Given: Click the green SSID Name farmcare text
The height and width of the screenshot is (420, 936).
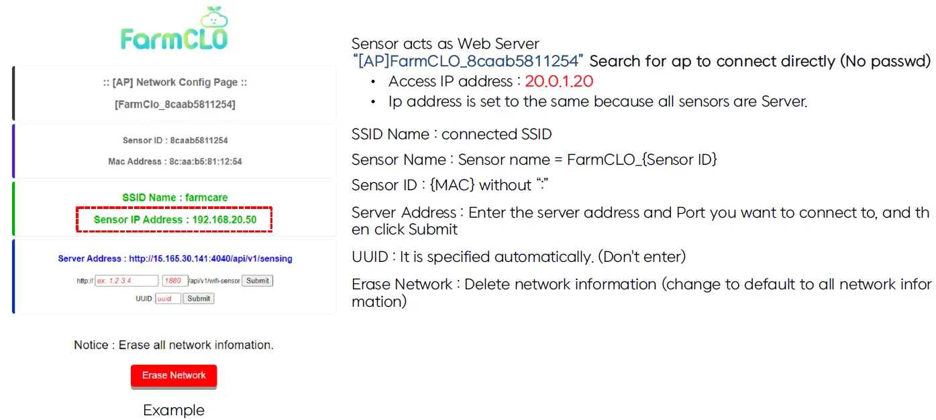Looking at the screenshot, I should tap(174, 198).
